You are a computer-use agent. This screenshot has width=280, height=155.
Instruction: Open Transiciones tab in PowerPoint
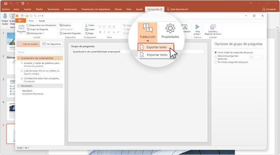click(x=53, y=9)
